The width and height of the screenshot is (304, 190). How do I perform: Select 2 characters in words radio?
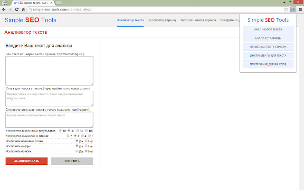[68, 136]
